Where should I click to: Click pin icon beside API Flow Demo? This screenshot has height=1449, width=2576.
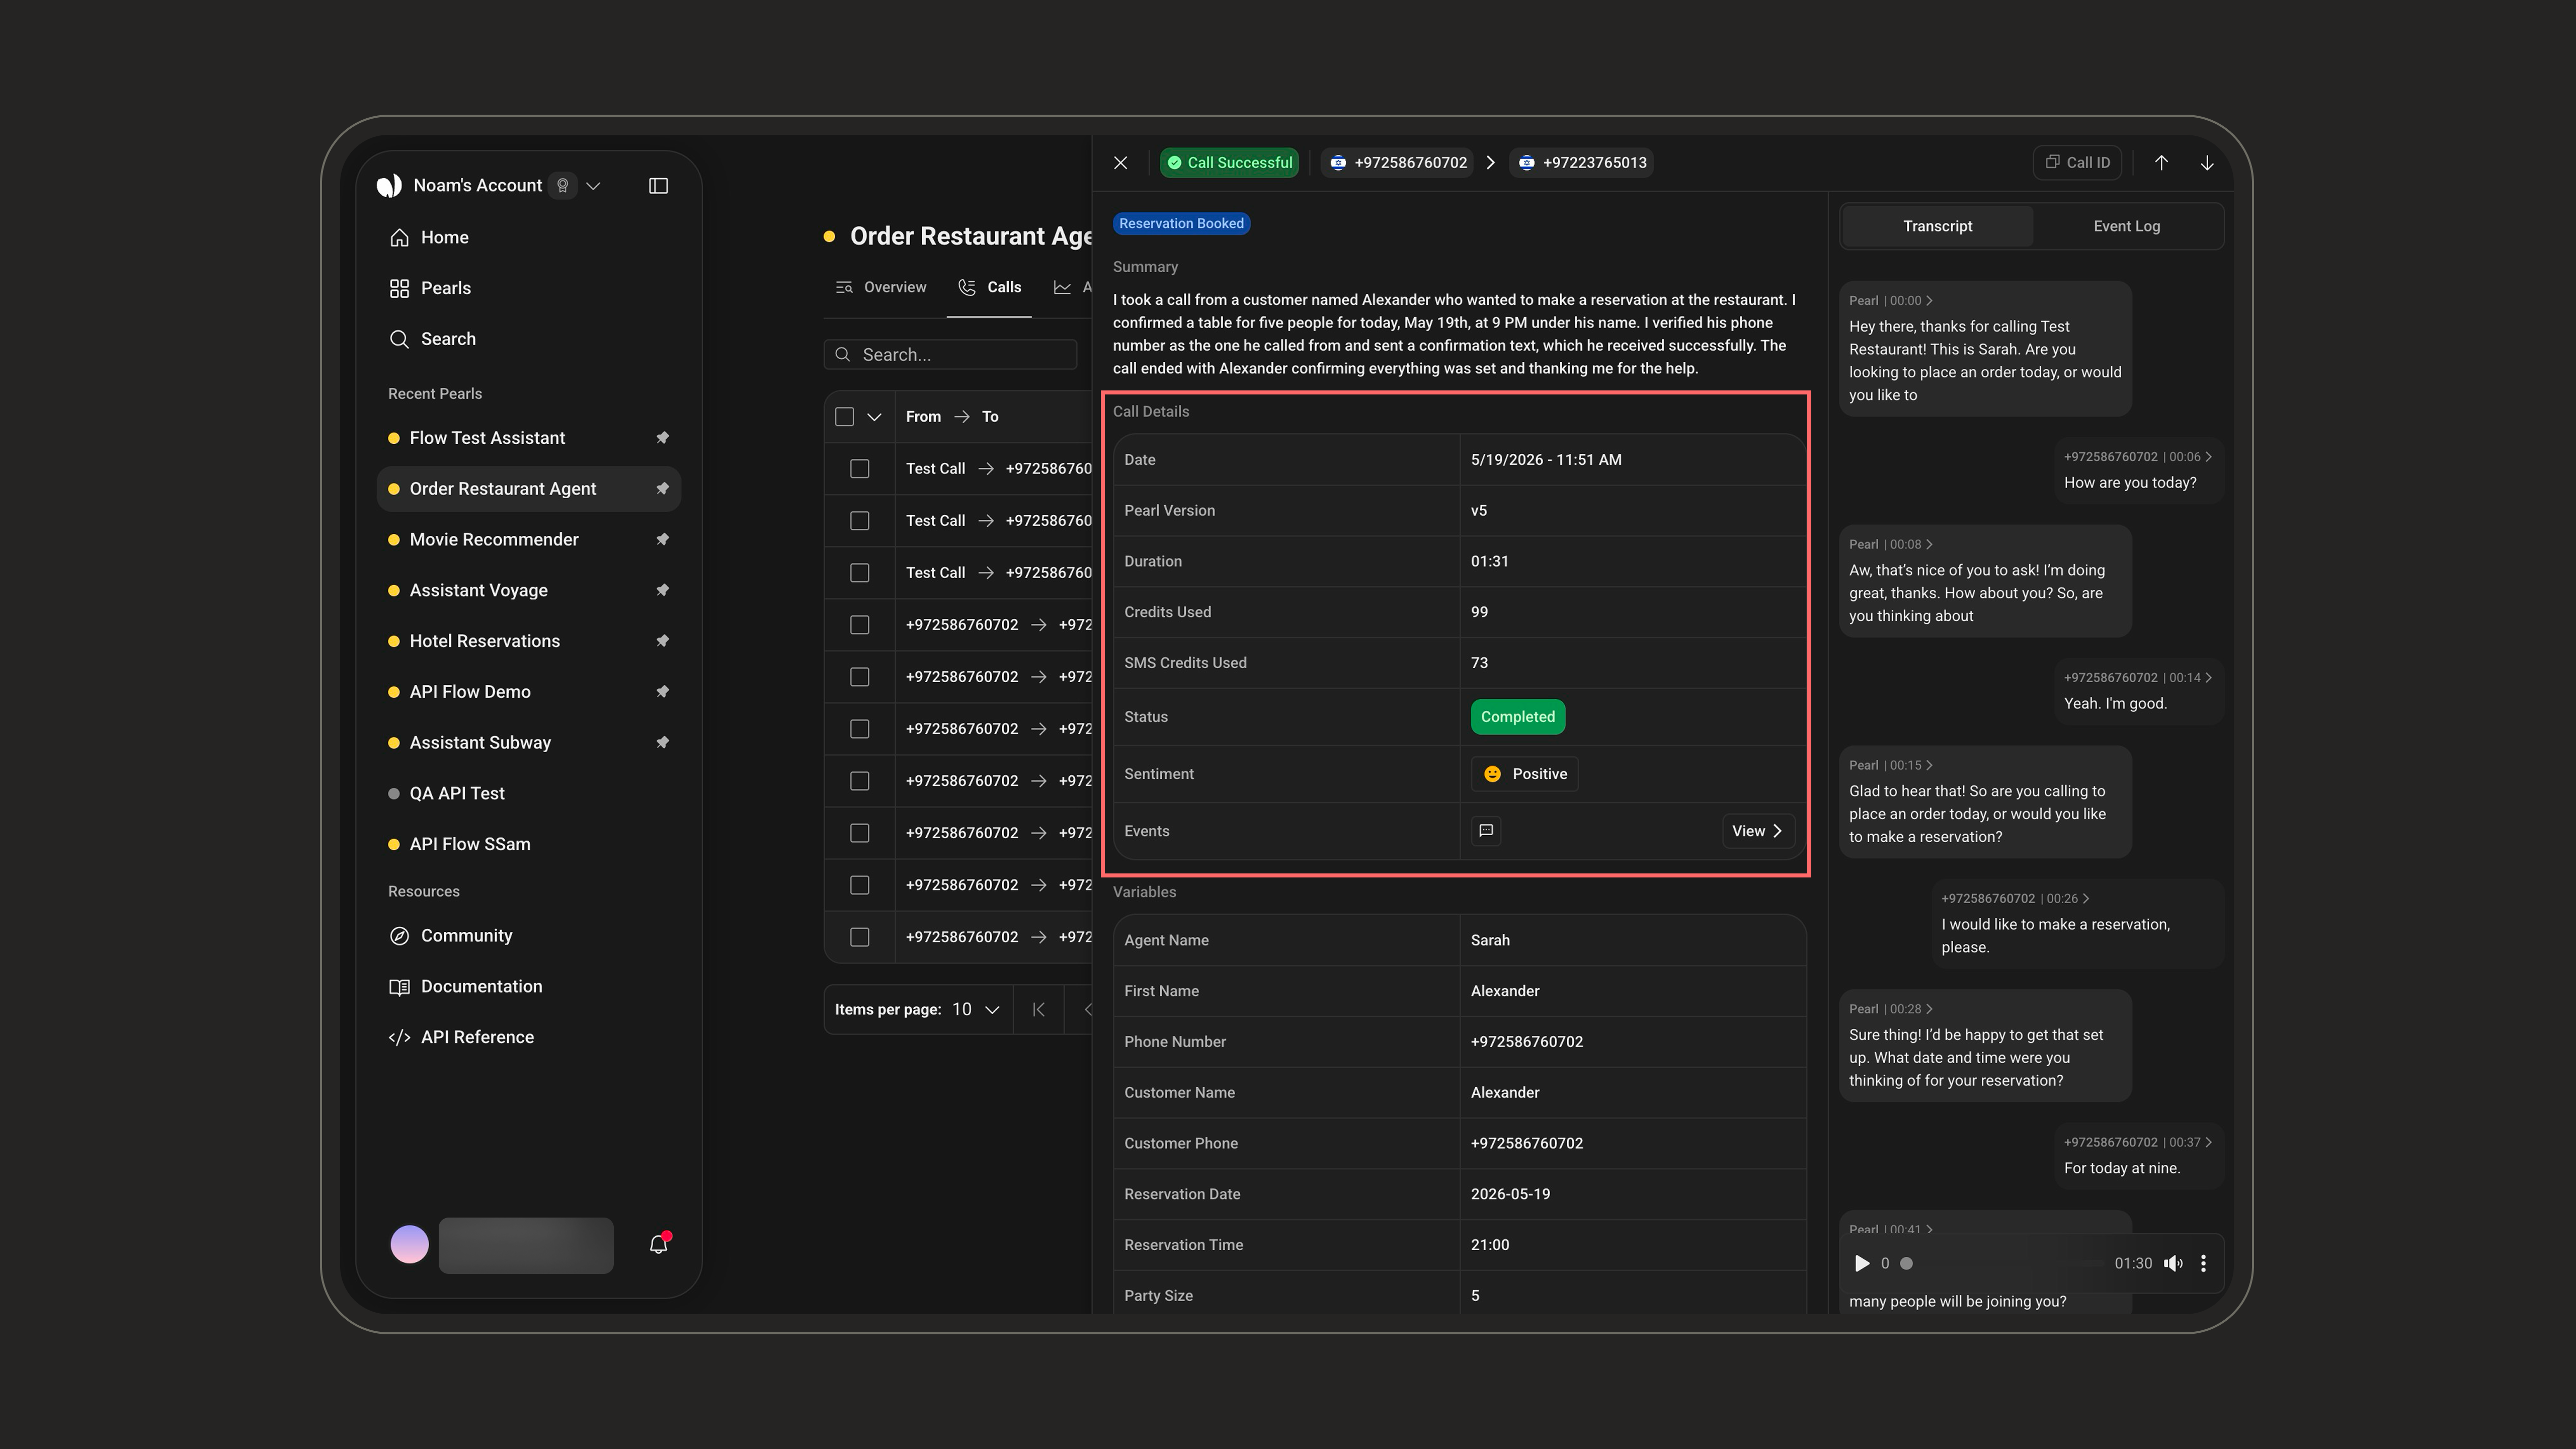pos(662,692)
